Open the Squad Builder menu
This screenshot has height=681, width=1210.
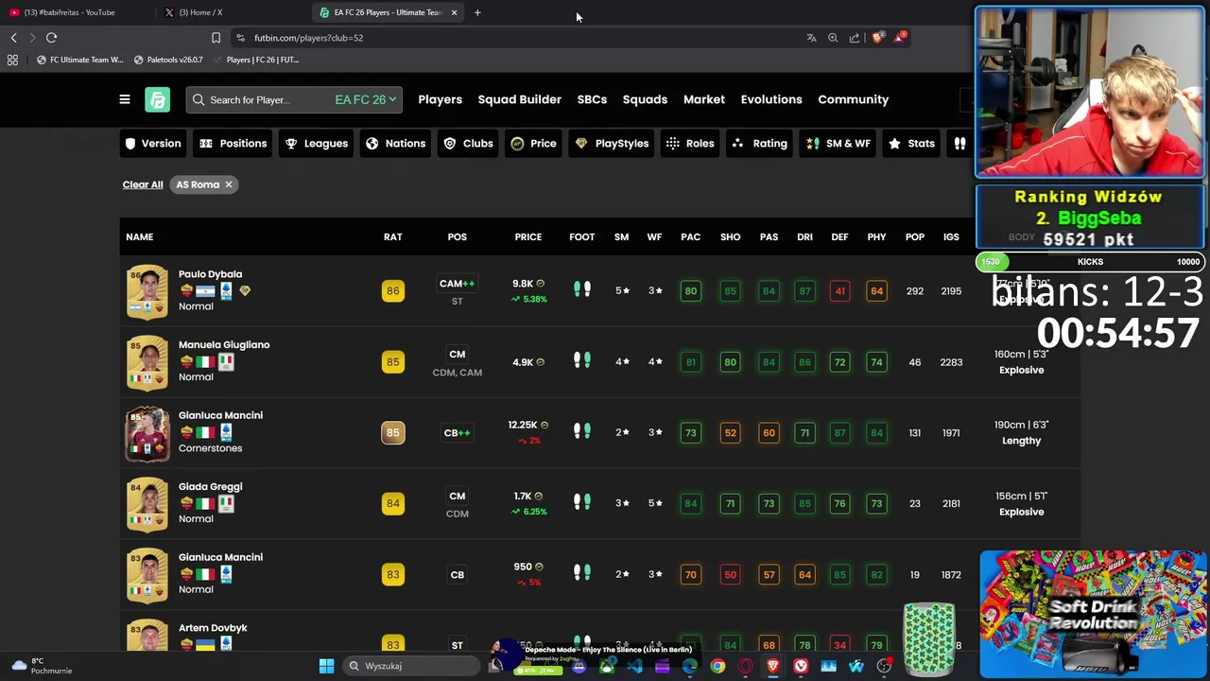pyautogui.click(x=519, y=99)
